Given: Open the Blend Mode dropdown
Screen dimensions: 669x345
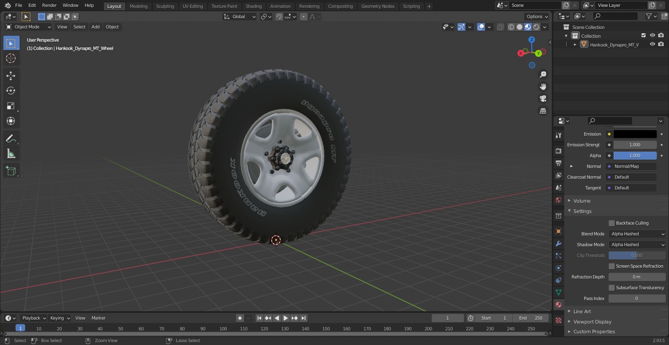Looking at the screenshot, I should coord(637,234).
